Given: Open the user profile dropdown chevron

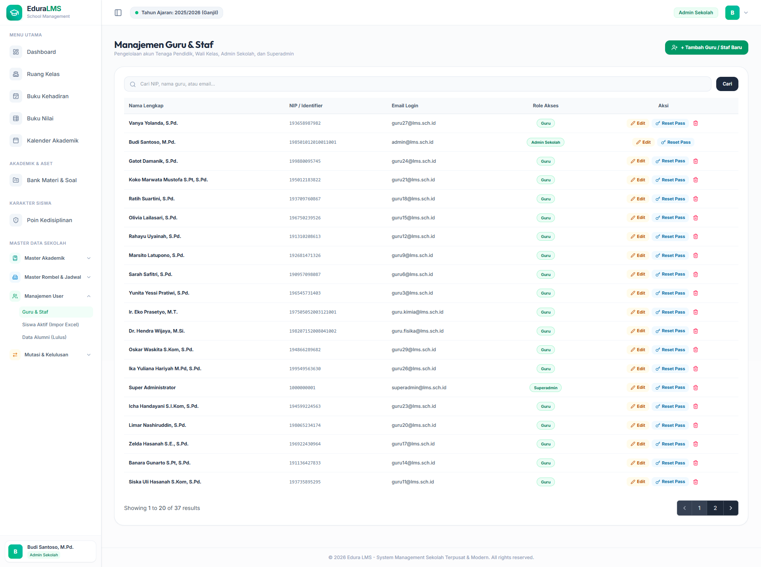Looking at the screenshot, I should (x=746, y=13).
